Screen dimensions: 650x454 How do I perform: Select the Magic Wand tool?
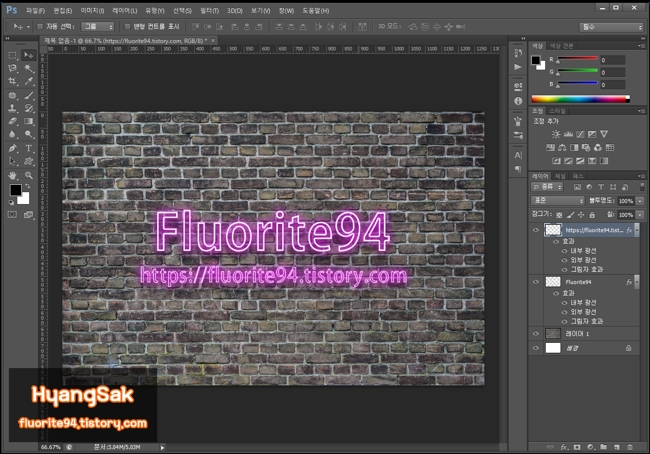pos(29,68)
